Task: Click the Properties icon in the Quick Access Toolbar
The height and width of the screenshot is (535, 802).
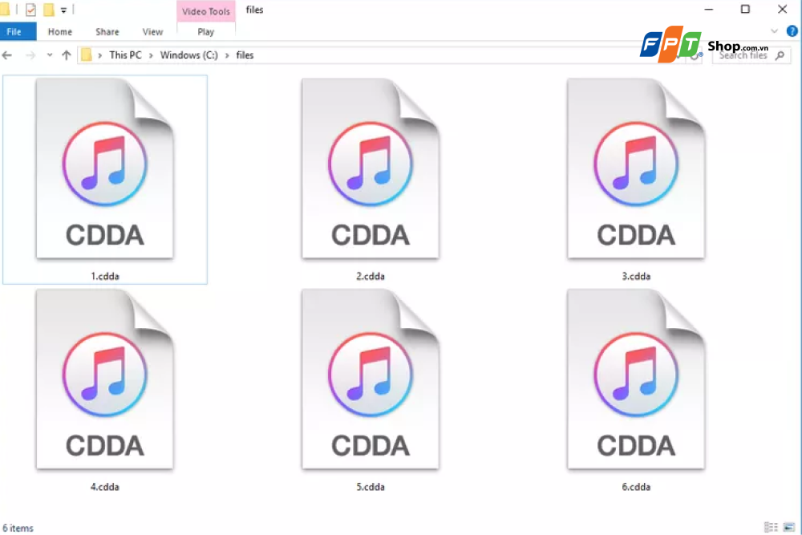Action: pyautogui.click(x=30, y=10)
